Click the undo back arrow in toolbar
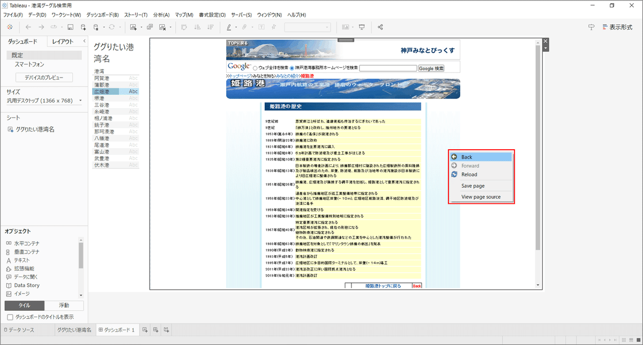This screenshot has width=643, height=345. 28,27
